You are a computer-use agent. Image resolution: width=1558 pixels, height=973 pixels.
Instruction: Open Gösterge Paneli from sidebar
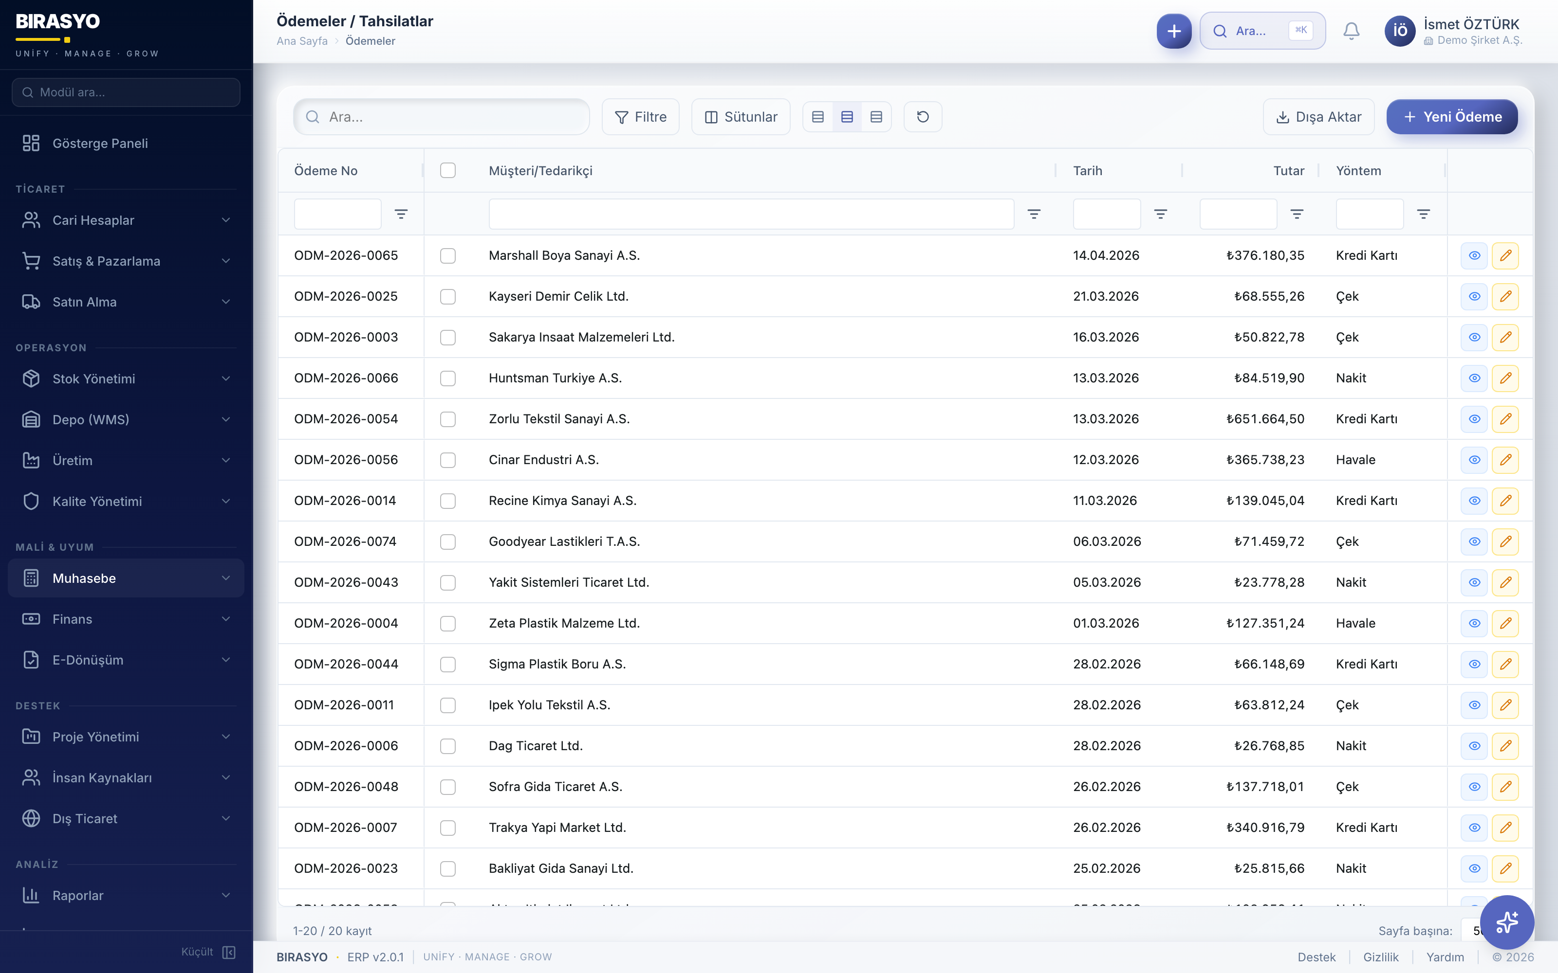[100, 143]
